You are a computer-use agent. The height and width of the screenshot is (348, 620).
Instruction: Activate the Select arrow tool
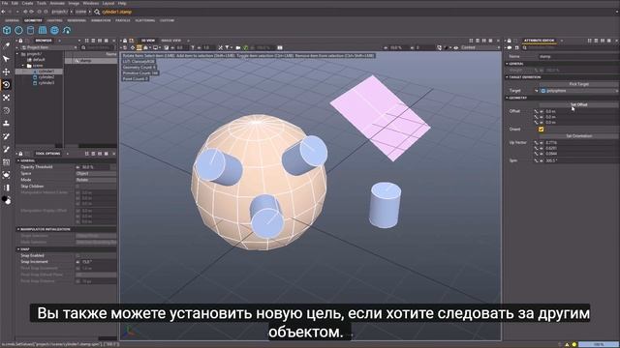[7, 59]
